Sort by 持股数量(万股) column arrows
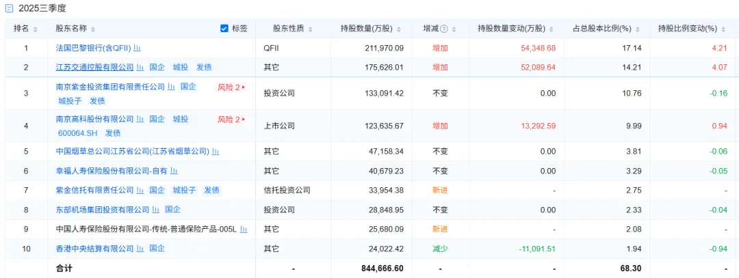Viewport: 739px width, 278px height. [x=399, y=29]
